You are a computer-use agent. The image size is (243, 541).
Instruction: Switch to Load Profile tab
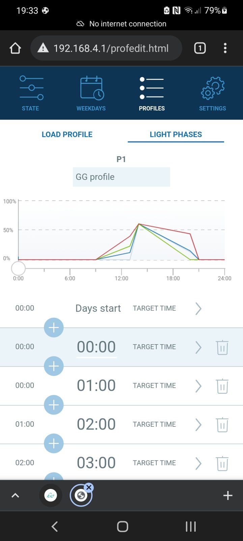pyautogui.click(x=67, y=134)
